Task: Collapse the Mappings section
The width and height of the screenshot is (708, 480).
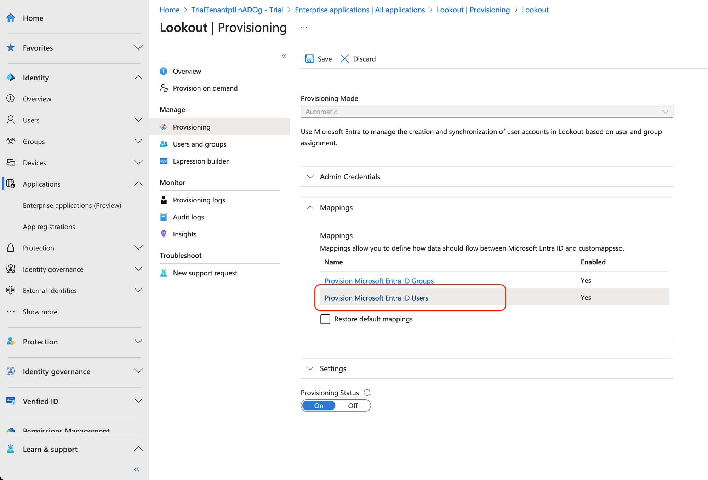Action: [x=310, y=208]
